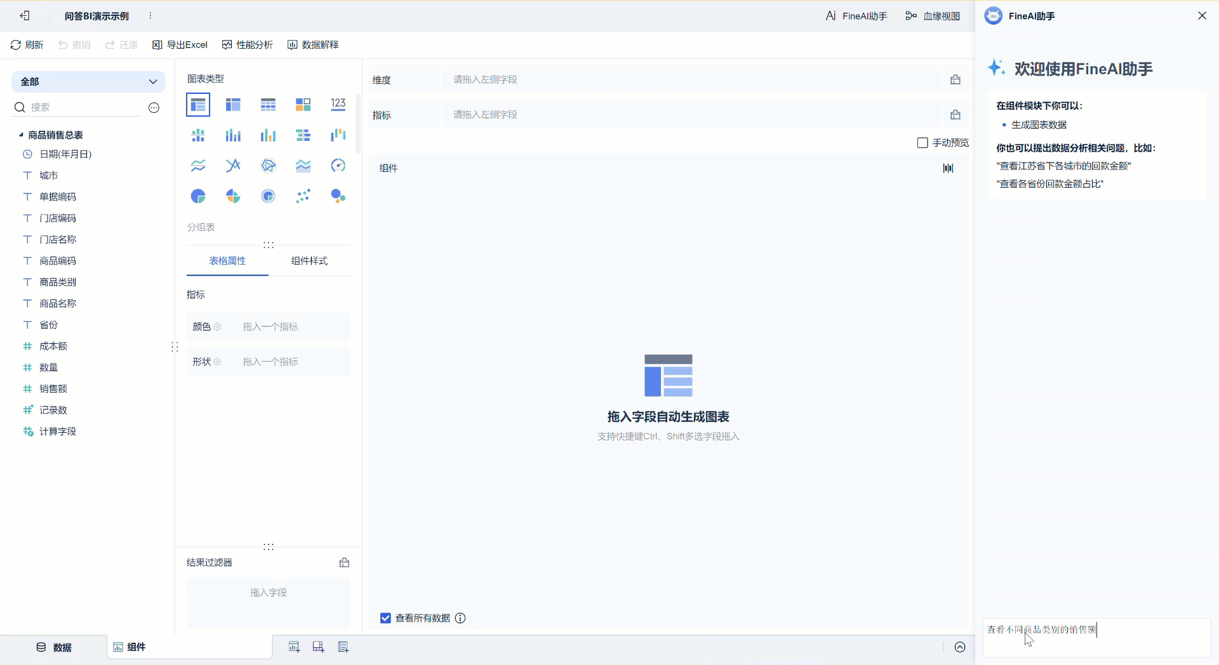Select the pie chart type
The image size is (1219, 665).
pos(198,196)
